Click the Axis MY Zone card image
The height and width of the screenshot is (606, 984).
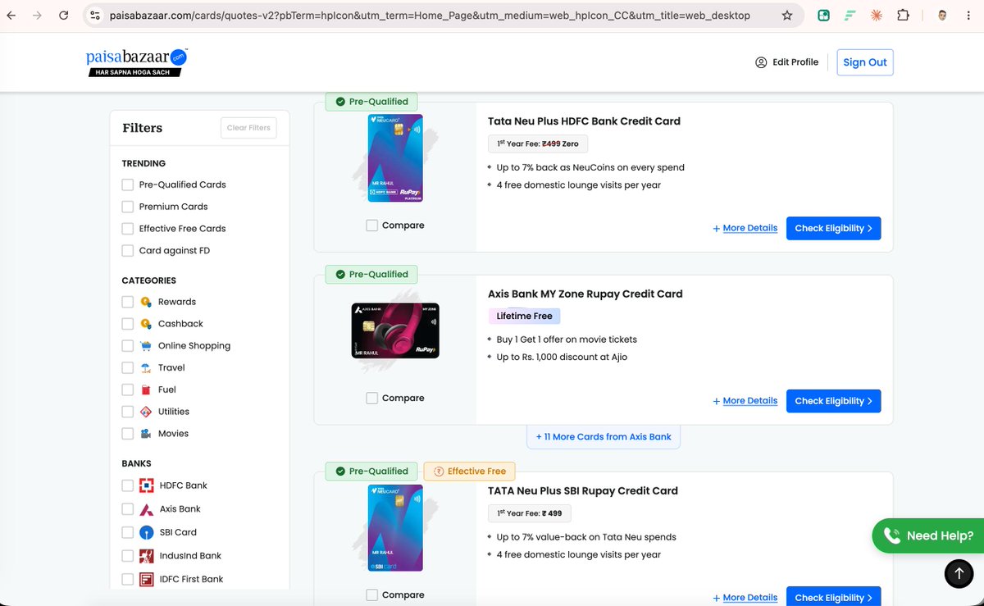[x=395, y=330]
